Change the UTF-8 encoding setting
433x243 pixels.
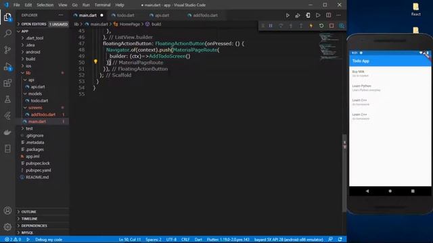tap(171, 240)
